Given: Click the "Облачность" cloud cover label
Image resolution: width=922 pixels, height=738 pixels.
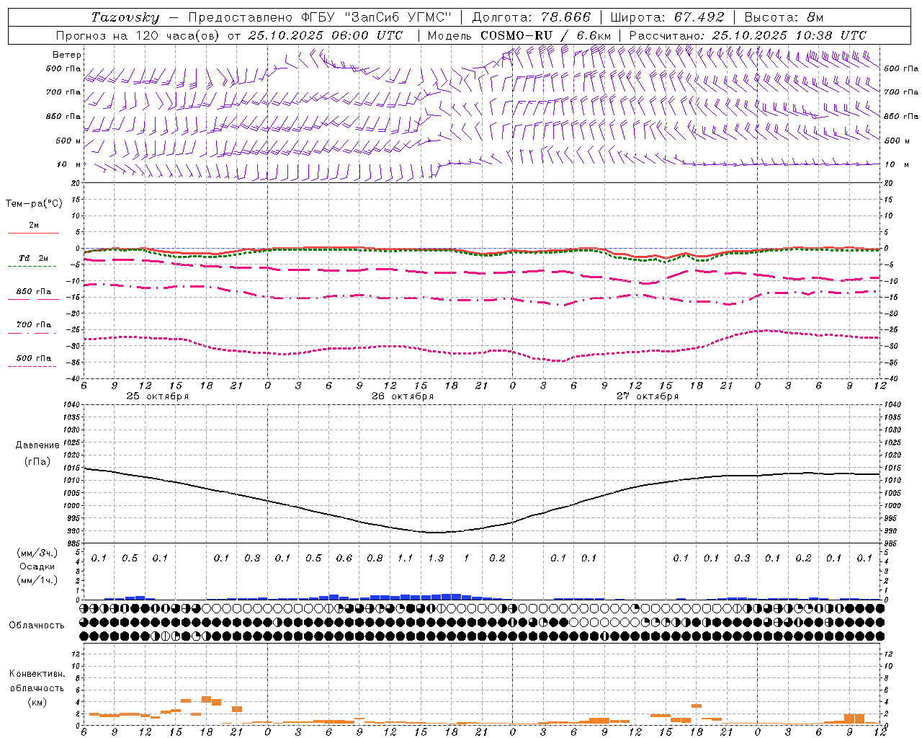Looking at the screenshot, I should coord(37,626).
